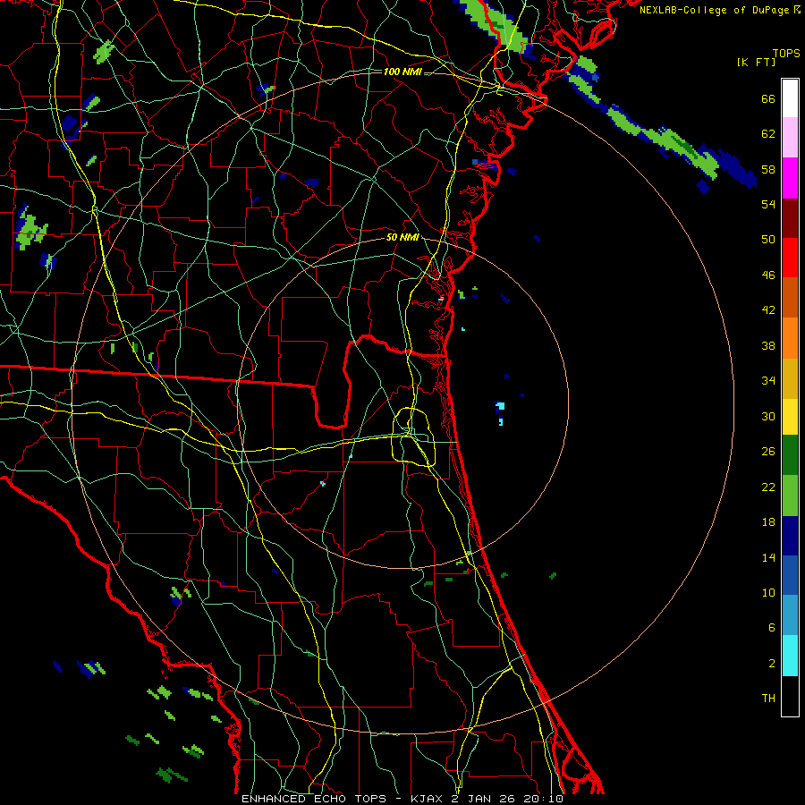The height and width of the screenshot is (805, 805).
Task: Click the "TH" threshold label
Action: pos(768,699)
